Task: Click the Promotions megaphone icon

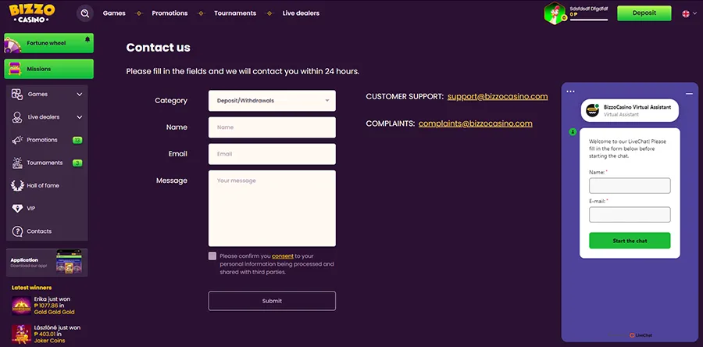Action: pos(17,140)
